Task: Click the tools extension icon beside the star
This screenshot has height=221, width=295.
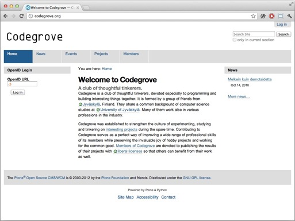Action: pyautogui.click(x=263, y=16)
